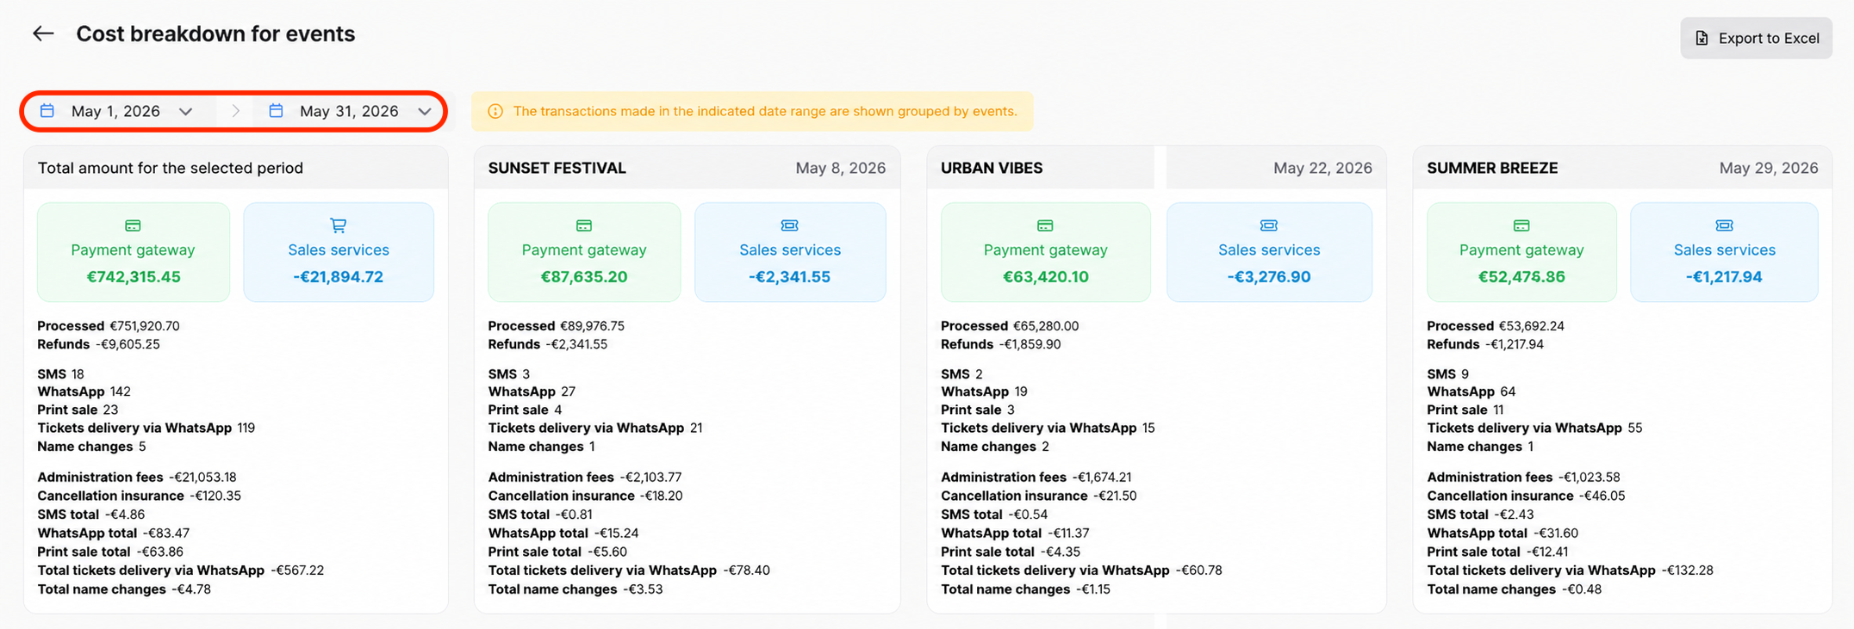
Task: Click the back arrow icon
Action: [43, 34]
